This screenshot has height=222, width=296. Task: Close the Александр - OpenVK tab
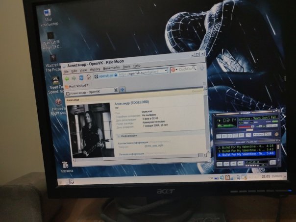(x=116, y=90)
